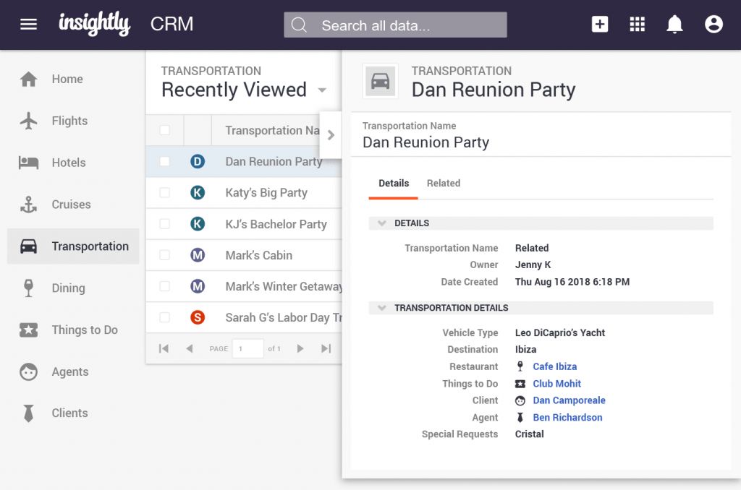Open the Ben Richardson agent link

click(x=567, y=418)
